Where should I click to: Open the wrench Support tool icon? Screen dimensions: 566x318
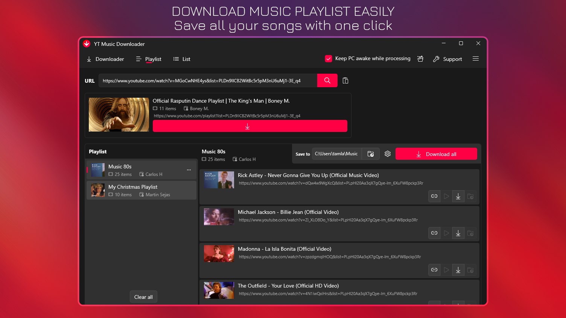436,59
